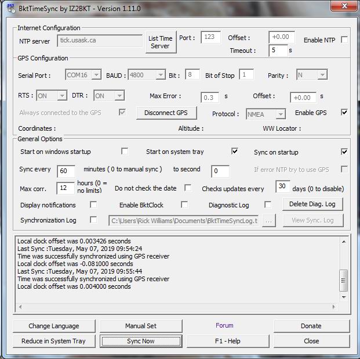Screen dimensions: 360x359
Task: Click log line 'Local clock offset was 0.003426 seconds'
Action: (74, 241)
